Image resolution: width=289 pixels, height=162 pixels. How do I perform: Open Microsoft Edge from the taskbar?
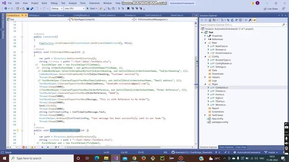pos(97,158)
